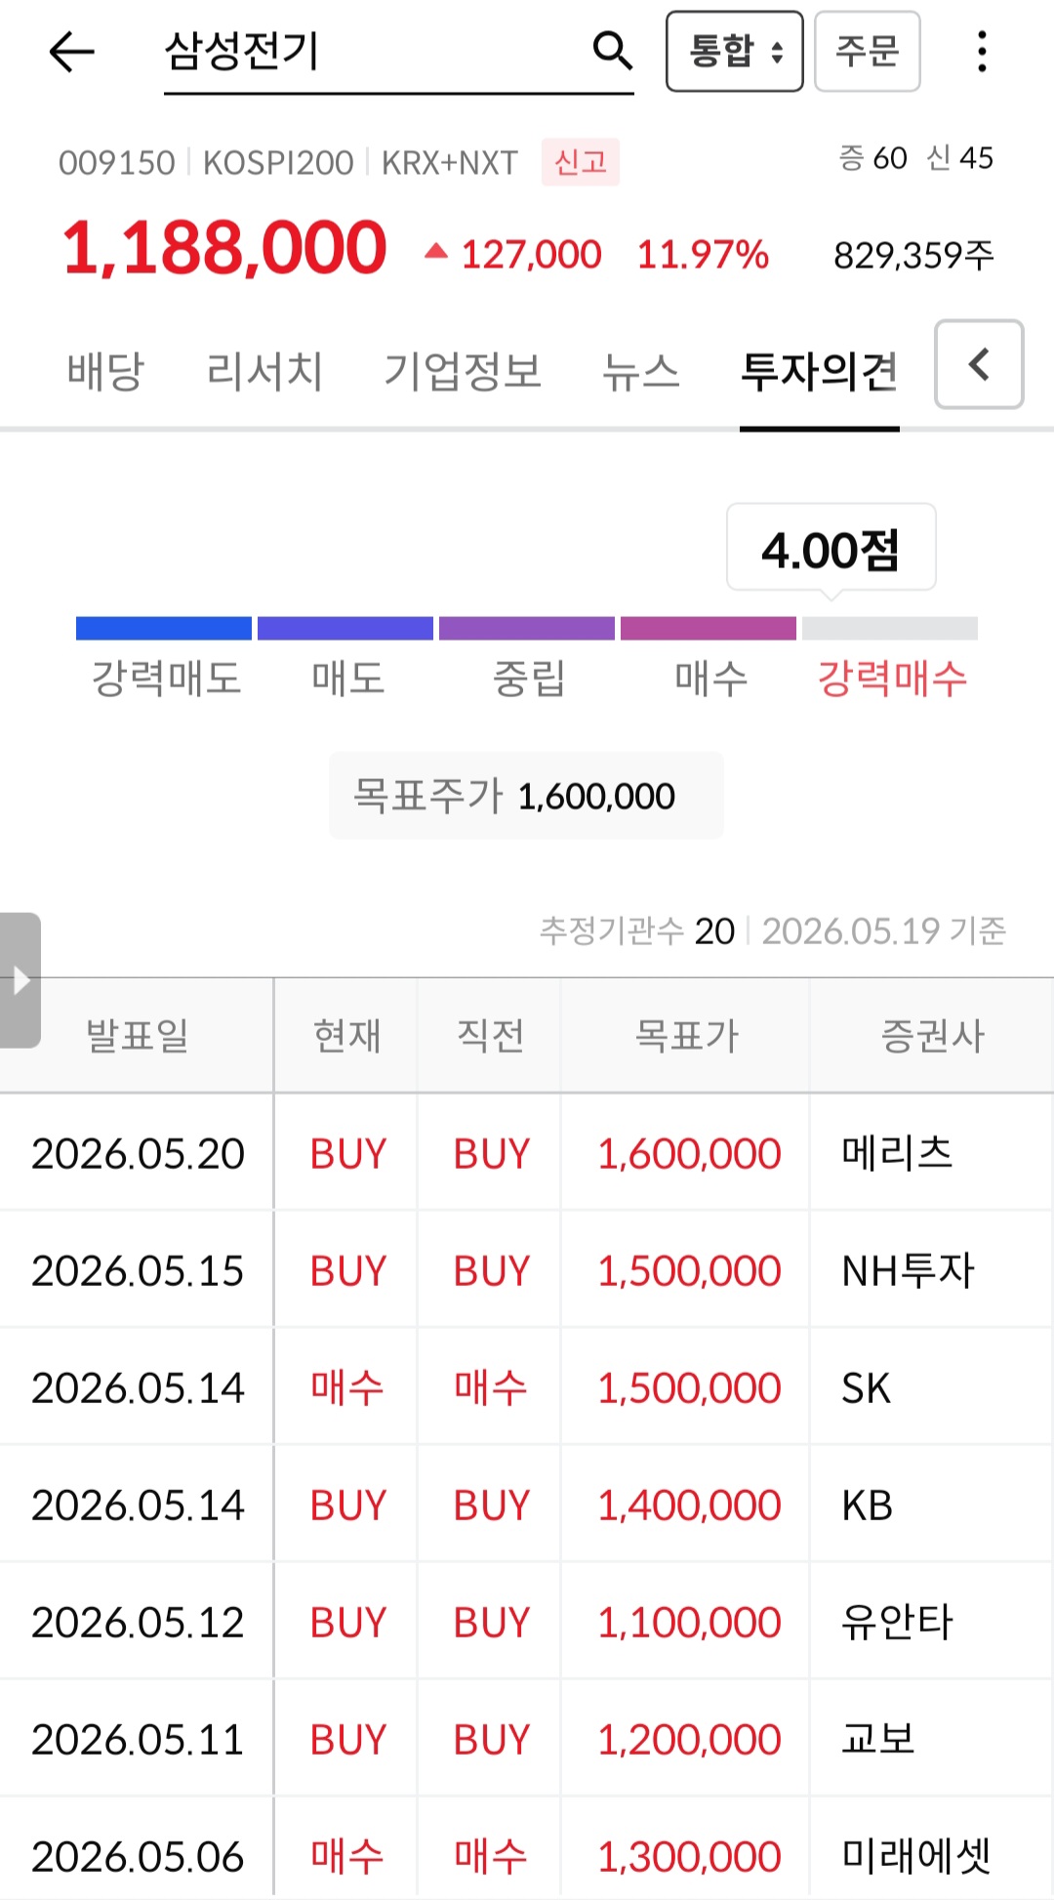The height and width of the screenshot is (1900, 1054).
Task: Tap the date 2026.05.06
Action: 138,1857
